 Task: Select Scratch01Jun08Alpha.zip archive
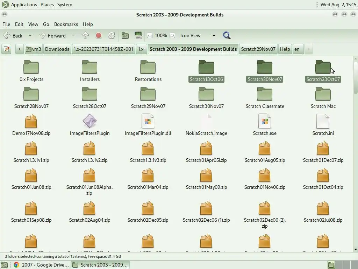89,182
